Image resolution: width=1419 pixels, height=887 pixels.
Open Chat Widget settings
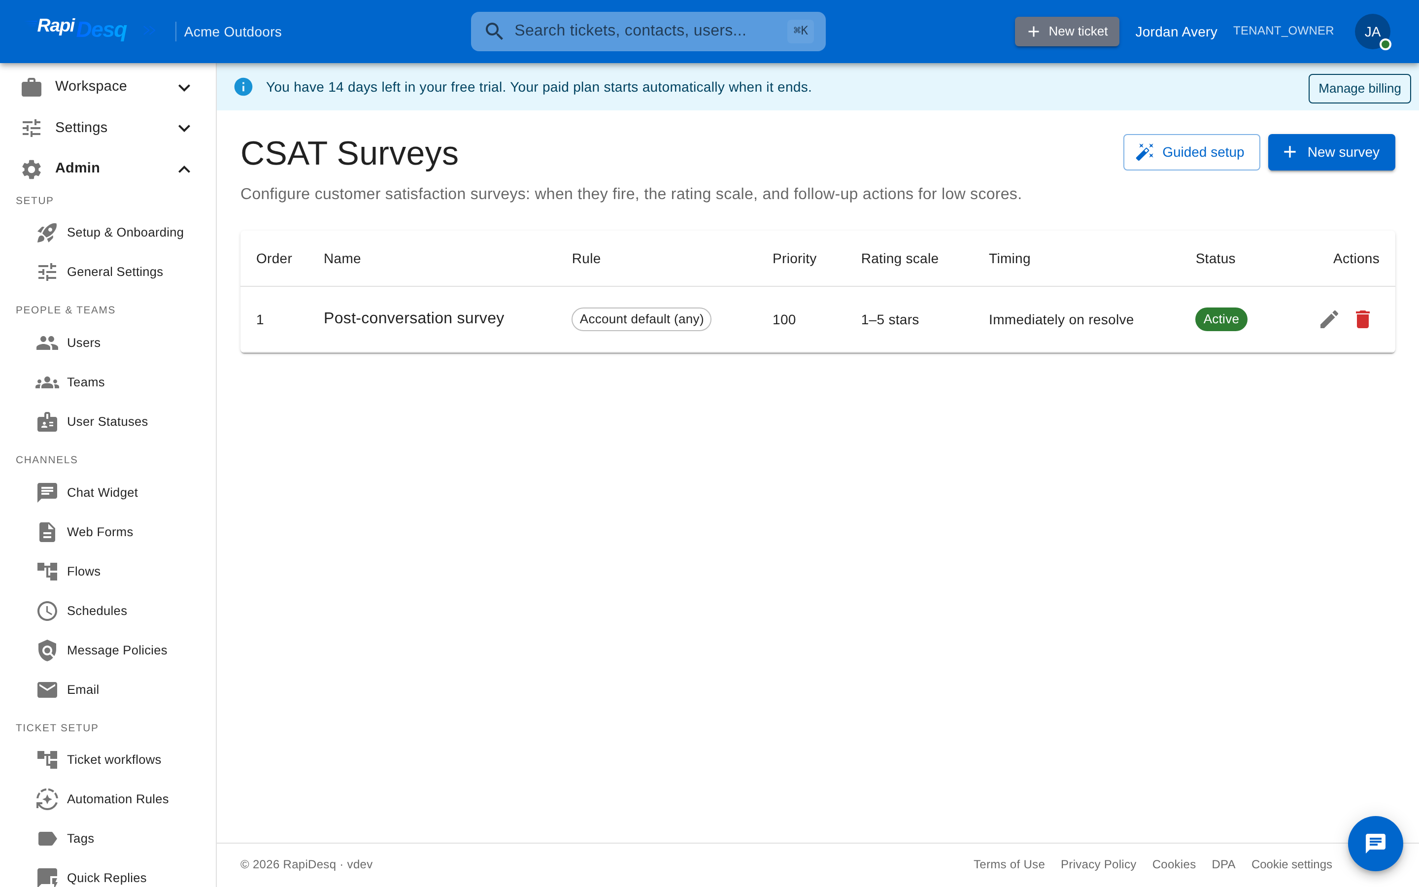click(x=109, y=493)
